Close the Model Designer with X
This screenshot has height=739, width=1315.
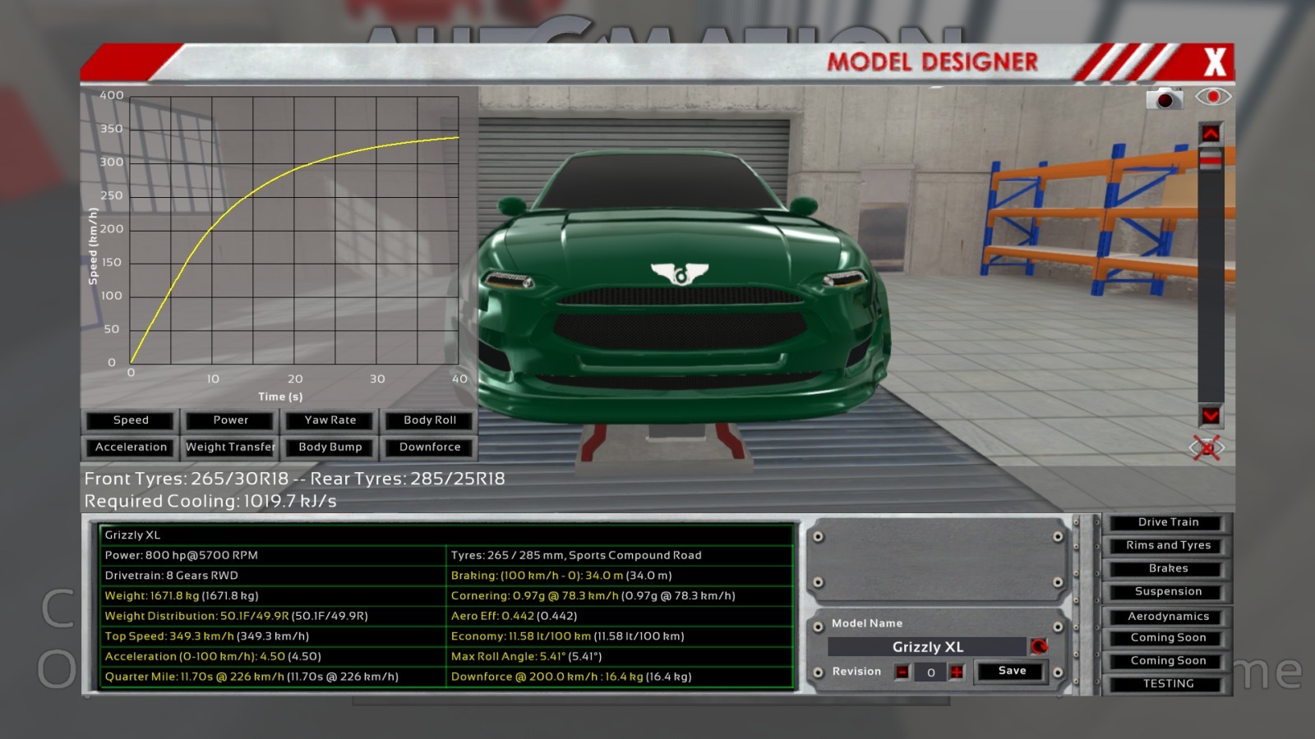click(1215, 62)
